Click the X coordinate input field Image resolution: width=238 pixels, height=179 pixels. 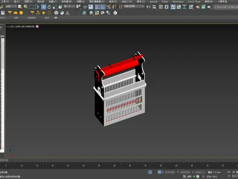coord(170,172)
